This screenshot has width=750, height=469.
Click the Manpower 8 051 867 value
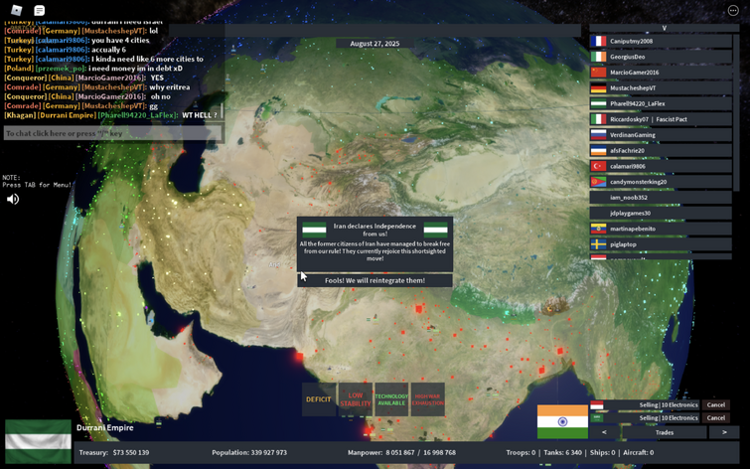click(x=400, y=452)
